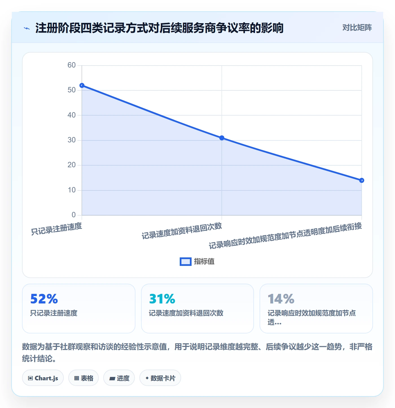The width and height of the screenshot is (395, 408).
Task: Click the y-axis value 10
Action: pyautogui.click(x=72, y=190)
